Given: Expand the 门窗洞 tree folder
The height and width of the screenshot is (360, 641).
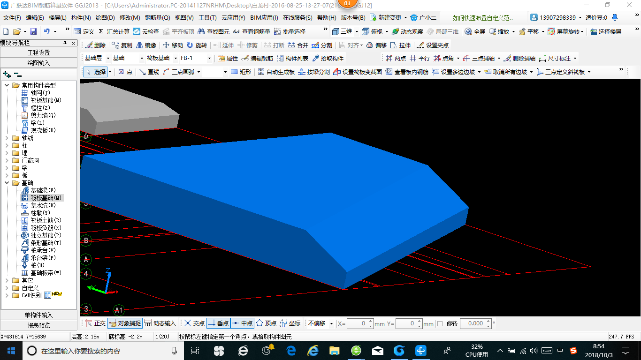Looking at the screenshot, I should pyautogui.click(x=7, y=160).
